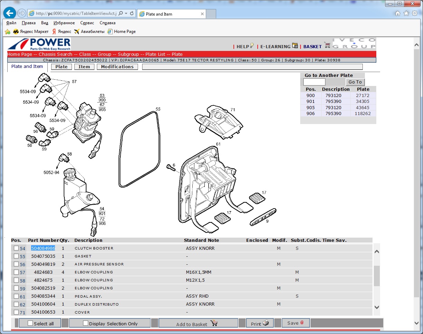The width and height of the screenshot is (423, 334).
Task: Click the parts table scroll down arrow
Action: (377, 307)
